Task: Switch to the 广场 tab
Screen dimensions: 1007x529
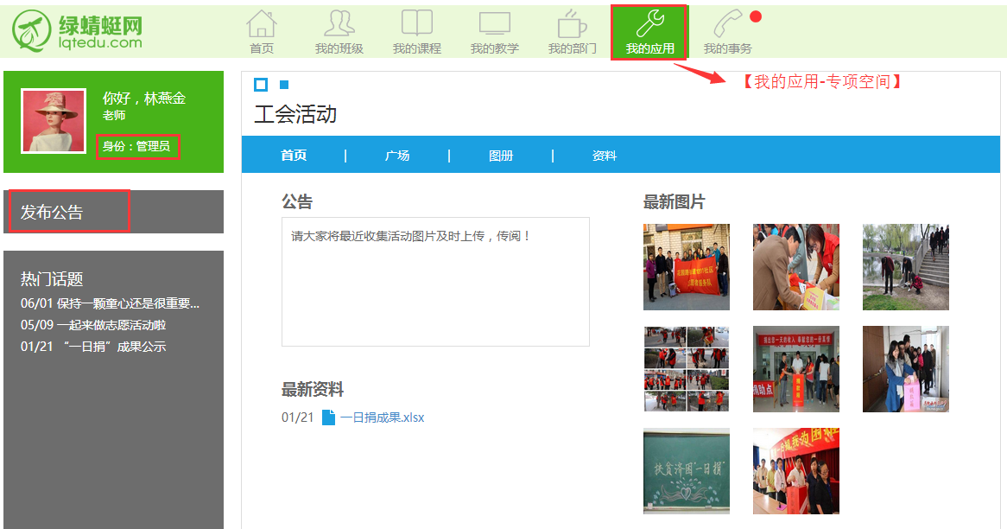Action: point(397,156)
